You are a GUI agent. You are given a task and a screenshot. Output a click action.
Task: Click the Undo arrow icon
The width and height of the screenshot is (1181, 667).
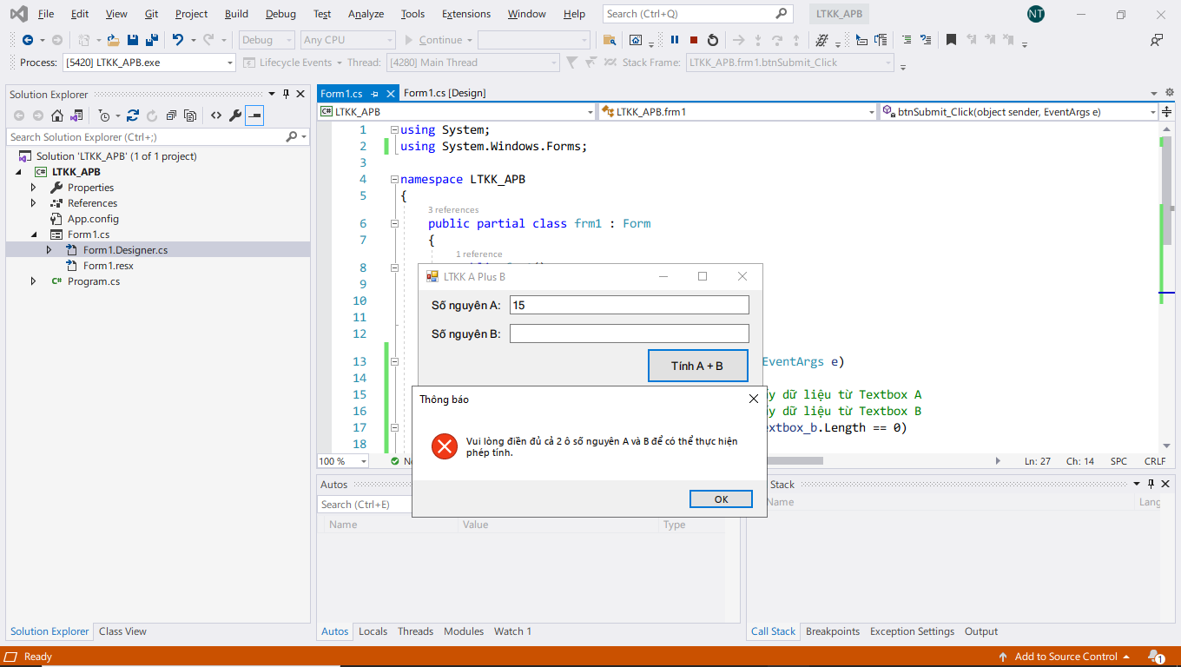pos(178,40)
